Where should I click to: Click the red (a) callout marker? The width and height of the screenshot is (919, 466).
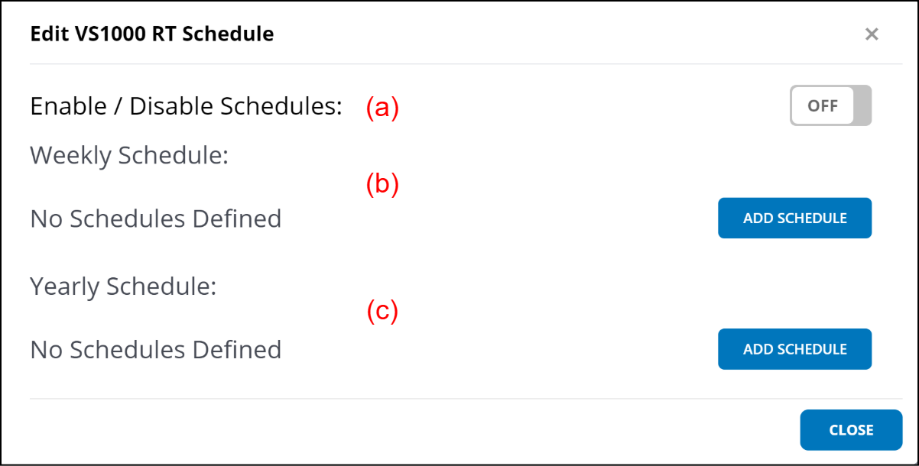[x=382, y=108]
